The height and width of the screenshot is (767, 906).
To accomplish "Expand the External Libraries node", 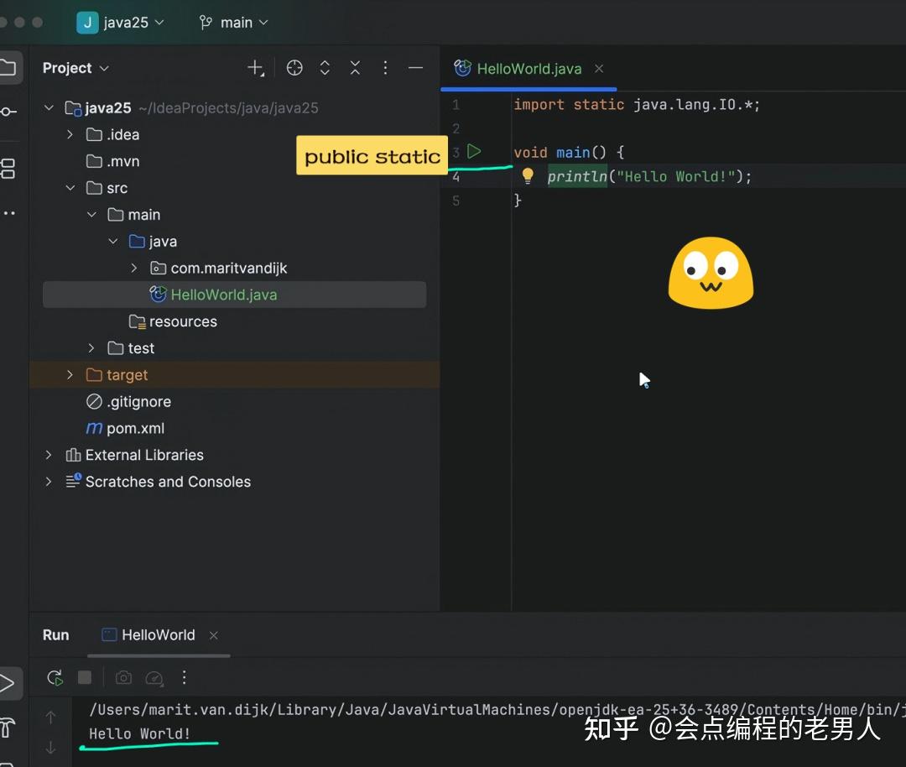I will point(49,455).
